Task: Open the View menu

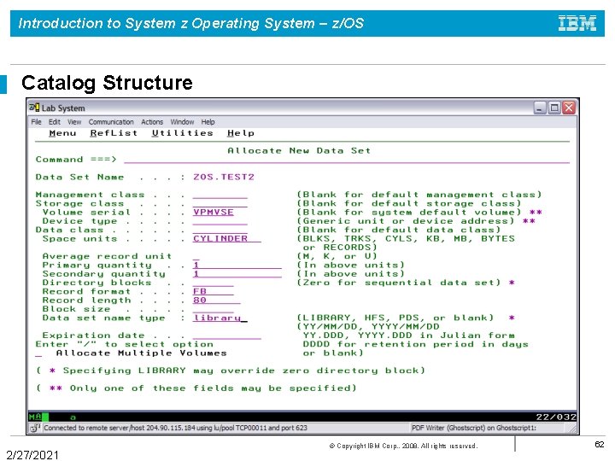Action: pyautogui.click(x=74, y=122)
